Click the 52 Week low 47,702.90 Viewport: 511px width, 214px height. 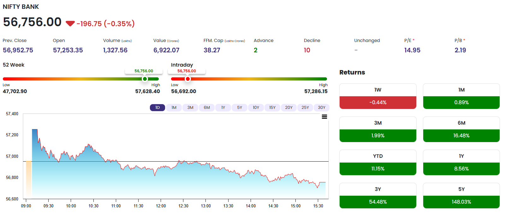tap(15, 91)
